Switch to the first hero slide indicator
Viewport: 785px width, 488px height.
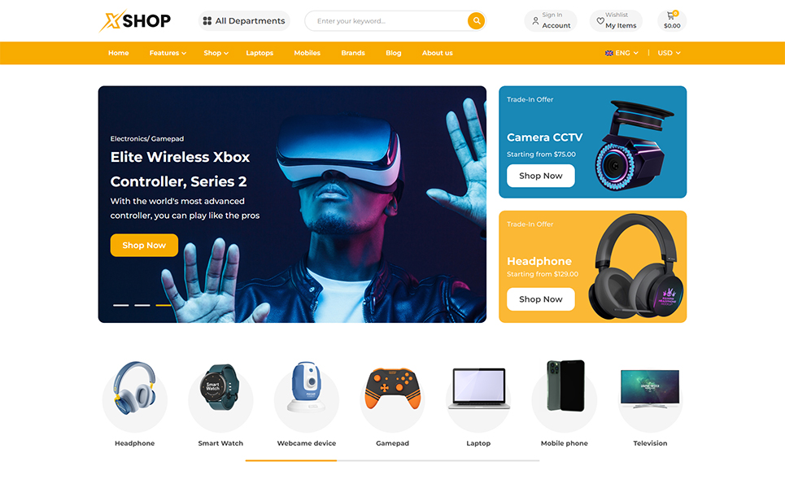click(x=120, y=305)
